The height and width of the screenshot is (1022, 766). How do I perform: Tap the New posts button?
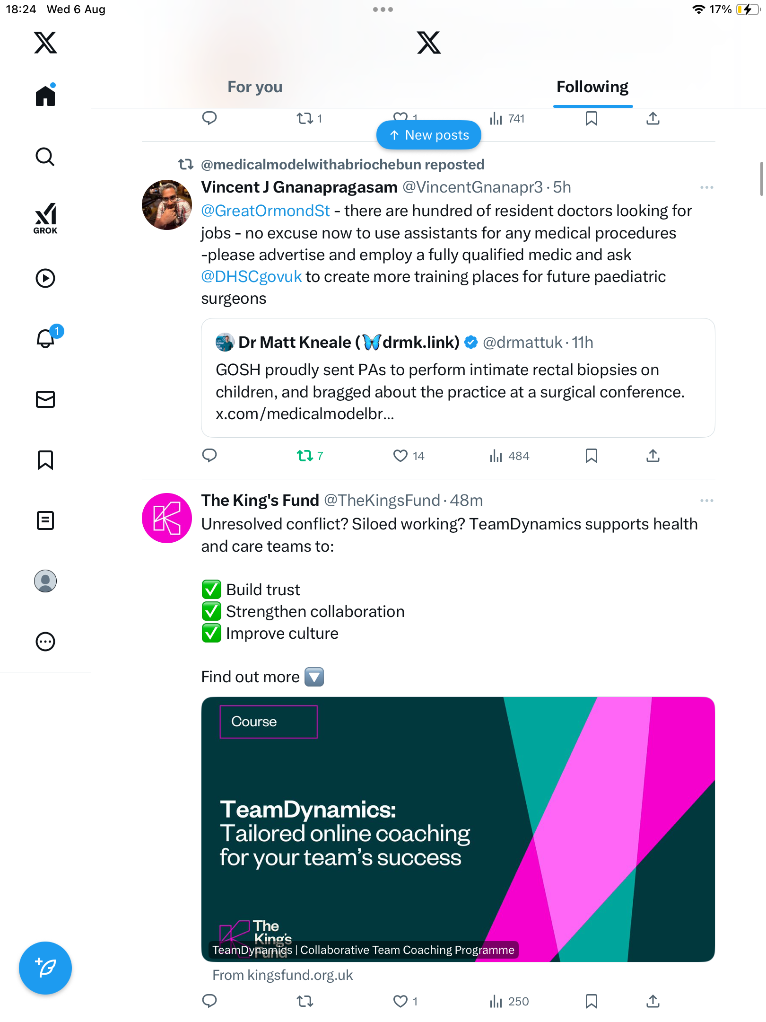pos(429,135)
